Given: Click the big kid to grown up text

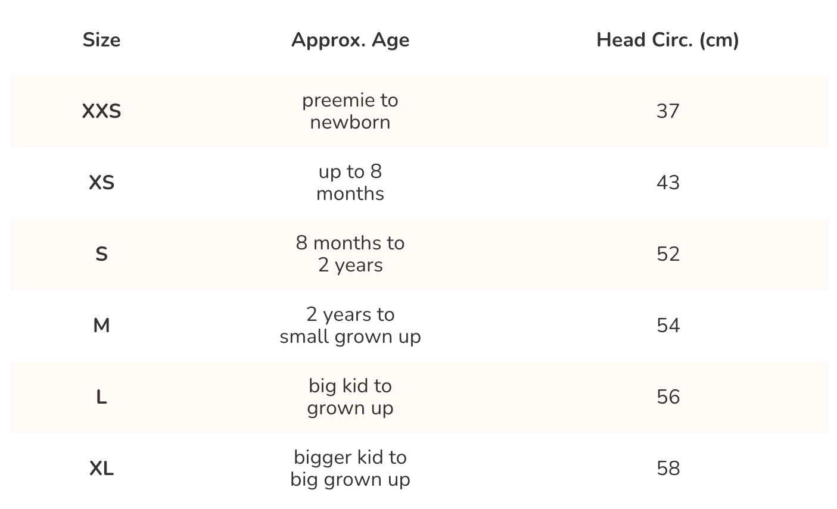Looking at the screenshot, I should tap(350, 397).
